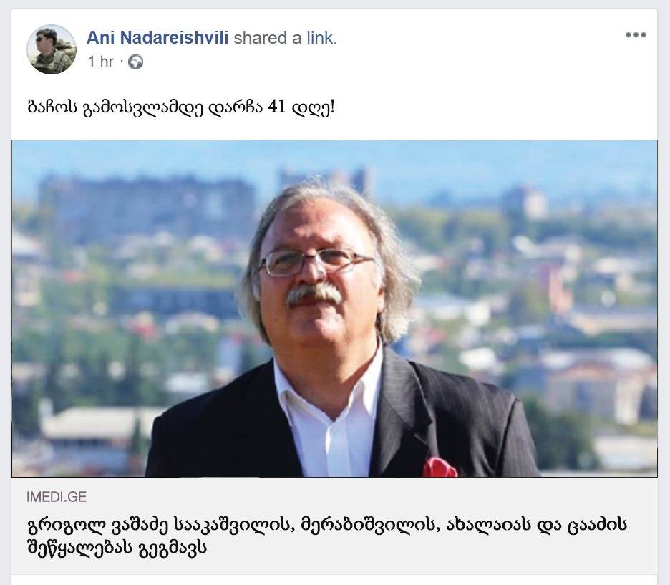This screenshot has height=585, width=670.
Task: Click the IMEDI.GE source domain label
Action: (57, 496)
